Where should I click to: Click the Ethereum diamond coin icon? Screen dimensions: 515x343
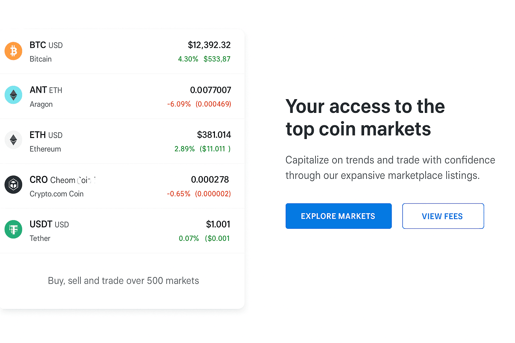click(13, 140)
